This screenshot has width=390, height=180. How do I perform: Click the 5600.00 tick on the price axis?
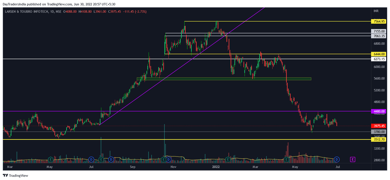point(379,79)
